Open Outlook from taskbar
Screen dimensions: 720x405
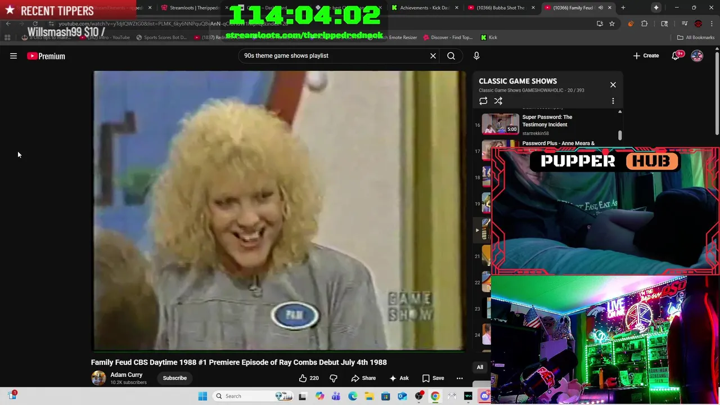pos(402,396)
